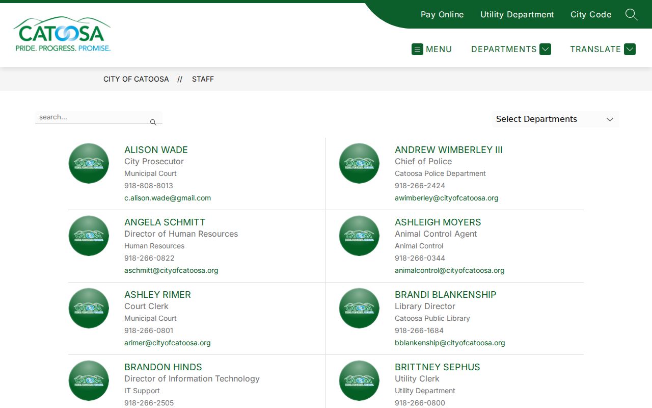Click the staff search magnifier icon
Screen dimensions: 652x408
coord(153,122)
